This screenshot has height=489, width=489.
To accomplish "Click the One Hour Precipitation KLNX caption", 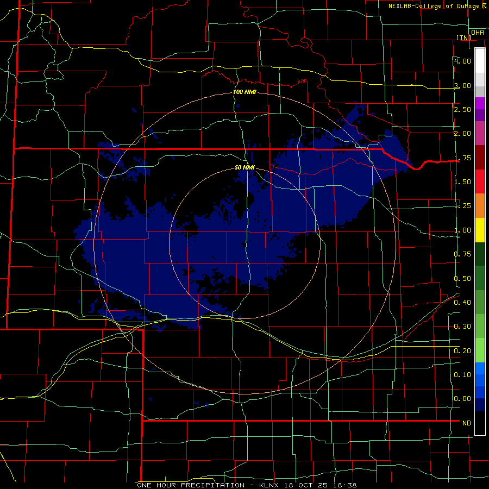I will (247, 485).
